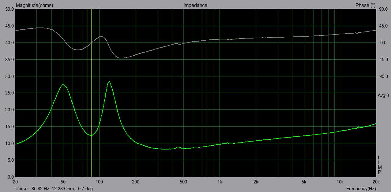Click the cursor readout "85.82 Hz, 12.33 Ohm"
The image size is (391, 192).
click(53, 189)
